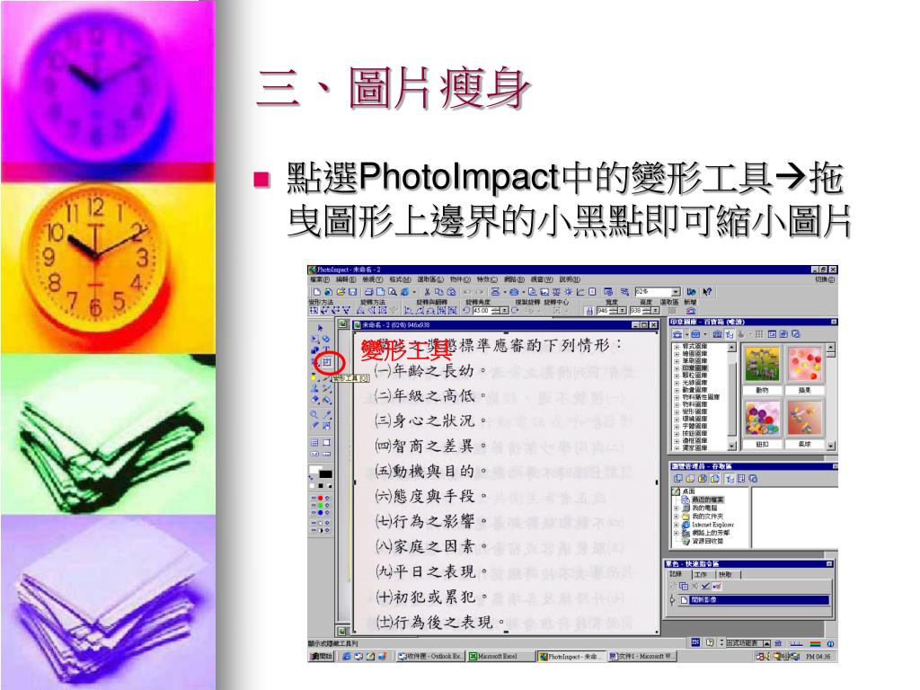This screenshot has height=690, width=920.
Task: Select the Text tool (T) in the toolbox
Action: 326,349
